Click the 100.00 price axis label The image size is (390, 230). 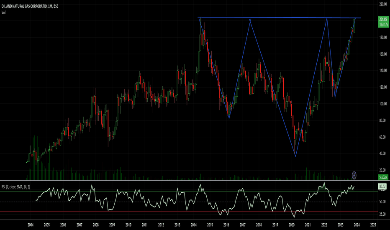point(383,104)
